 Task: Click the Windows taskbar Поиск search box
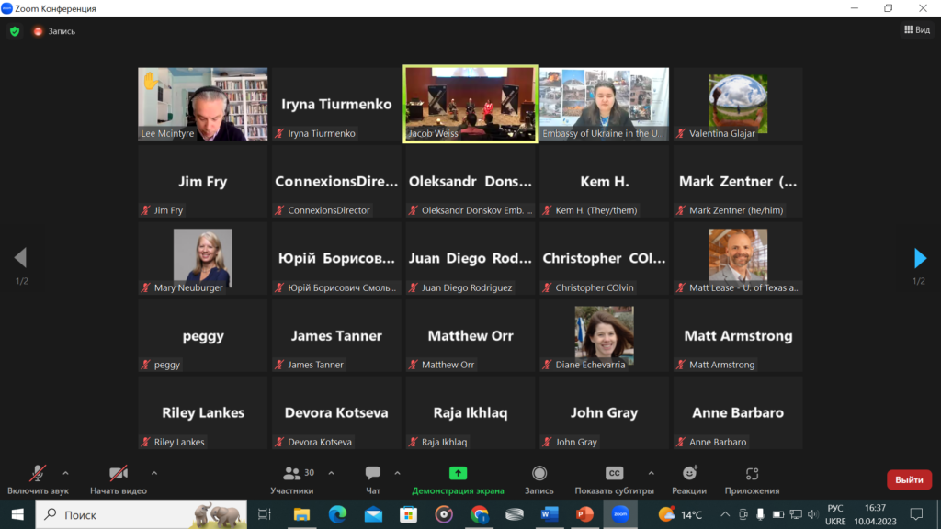142,514
